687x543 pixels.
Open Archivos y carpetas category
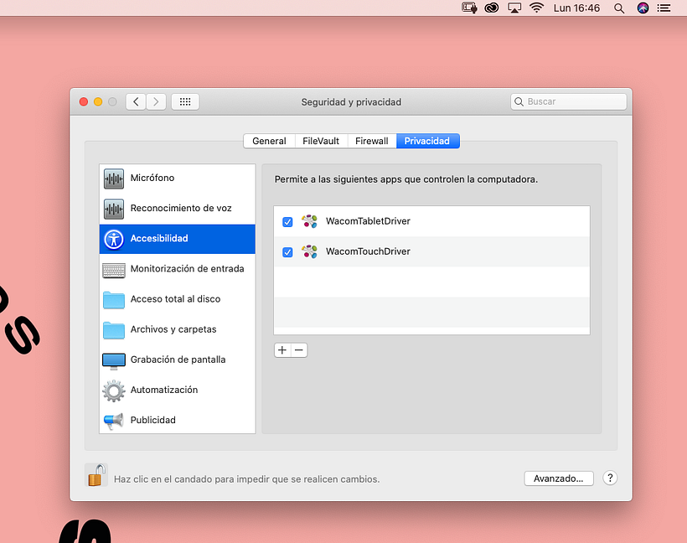178,329
